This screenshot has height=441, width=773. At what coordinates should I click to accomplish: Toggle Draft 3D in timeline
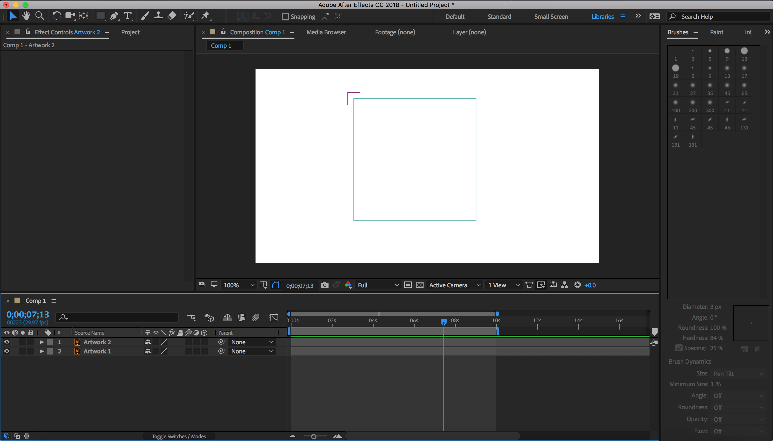[x=209, y=317]
